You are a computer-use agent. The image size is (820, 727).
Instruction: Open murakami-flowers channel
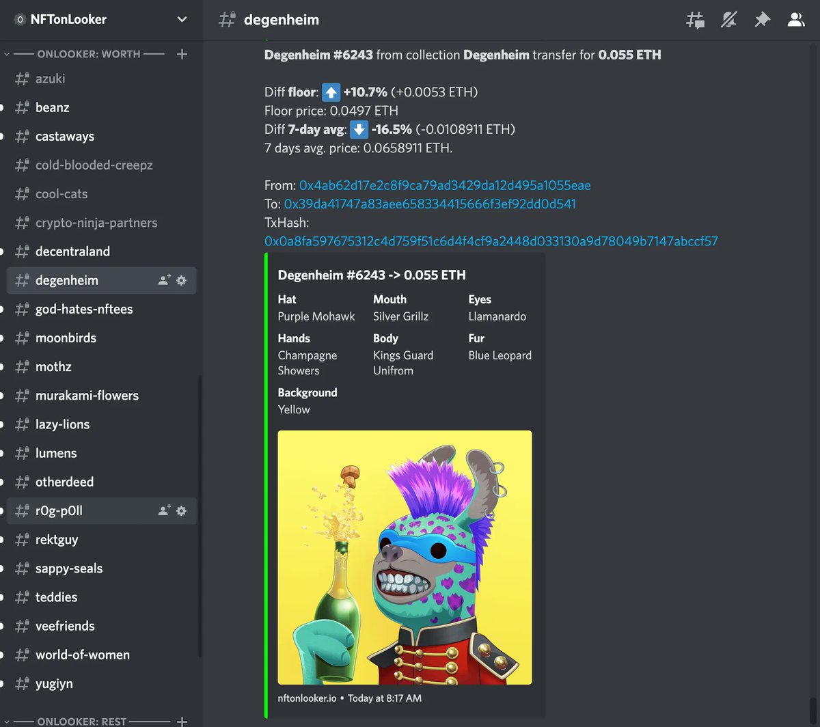(x=101, y=395)
